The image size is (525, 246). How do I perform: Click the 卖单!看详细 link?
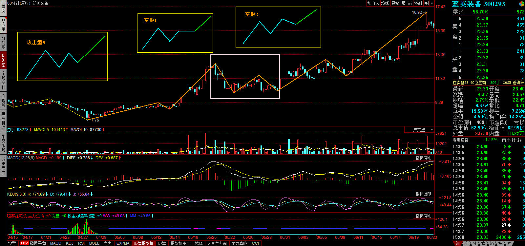point(514,83)
